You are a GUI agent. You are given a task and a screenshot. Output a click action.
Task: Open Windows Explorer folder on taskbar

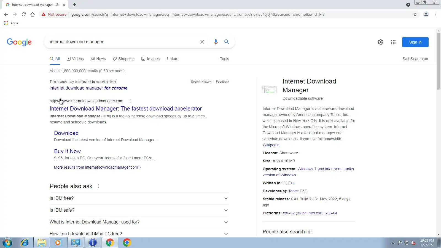pyautogui.click(x=42, y=243)
